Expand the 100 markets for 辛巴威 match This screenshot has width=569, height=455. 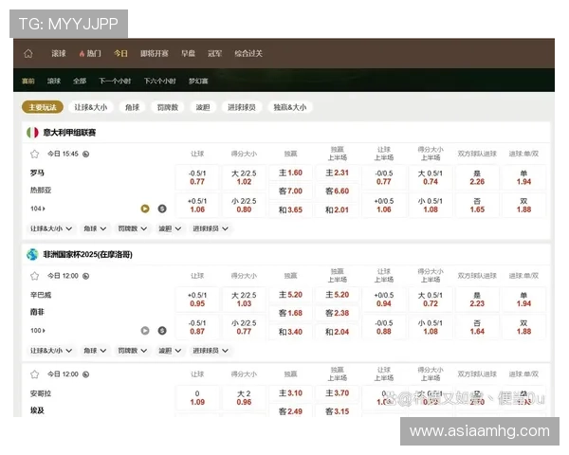(x=38, y=331)
